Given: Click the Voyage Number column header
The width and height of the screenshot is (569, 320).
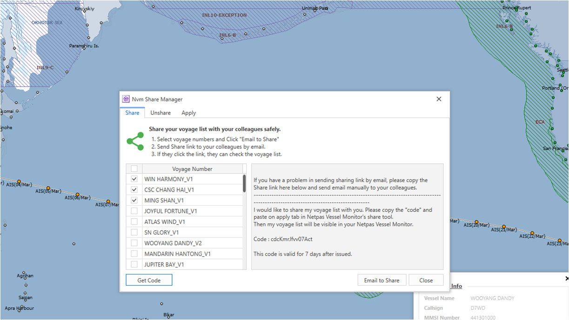Looking at the screenshot, I should coord(192,169).
